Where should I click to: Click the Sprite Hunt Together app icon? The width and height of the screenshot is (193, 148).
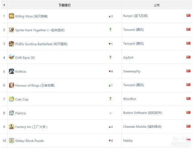11,30
